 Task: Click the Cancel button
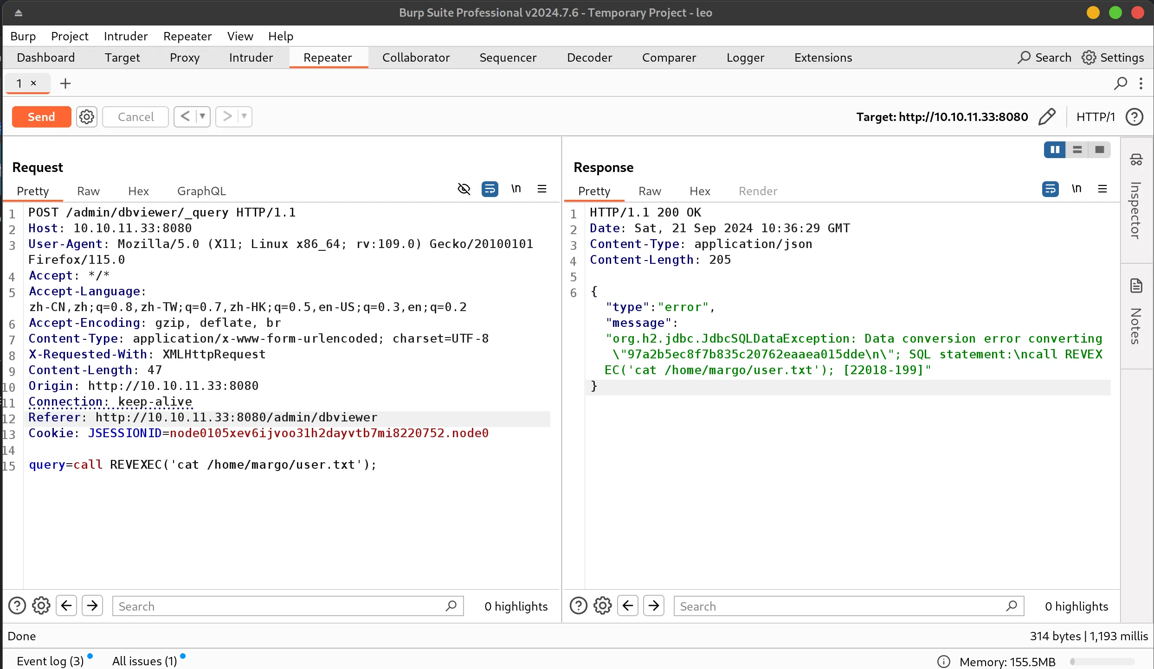click(135, 117)
